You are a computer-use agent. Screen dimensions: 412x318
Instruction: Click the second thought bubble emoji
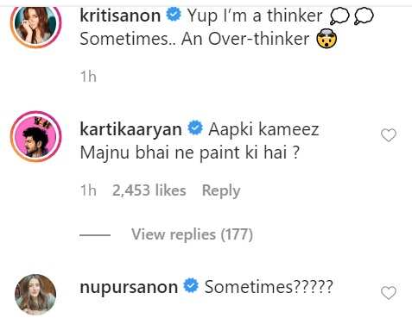pyautogui.click(x=364, y=16)
